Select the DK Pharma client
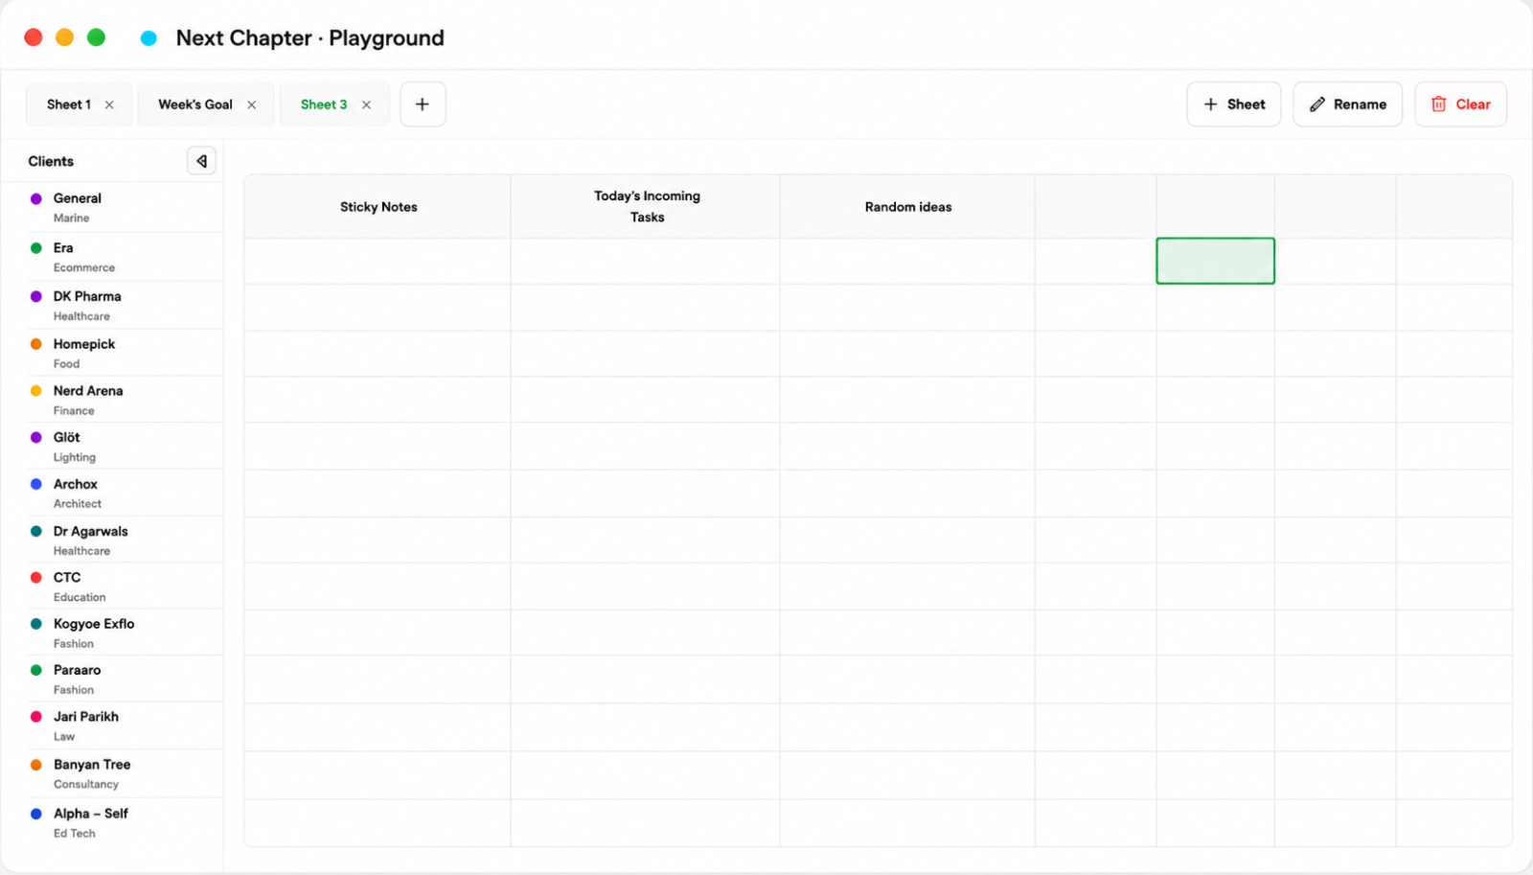This screenshot has width=1533, height=875. coord(112,306)
